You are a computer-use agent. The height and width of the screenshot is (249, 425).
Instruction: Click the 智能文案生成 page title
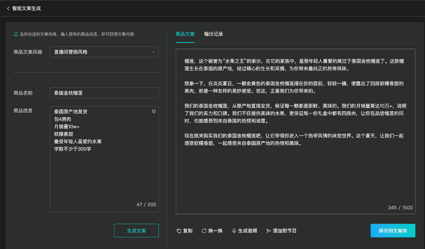[x=27, y=8]
